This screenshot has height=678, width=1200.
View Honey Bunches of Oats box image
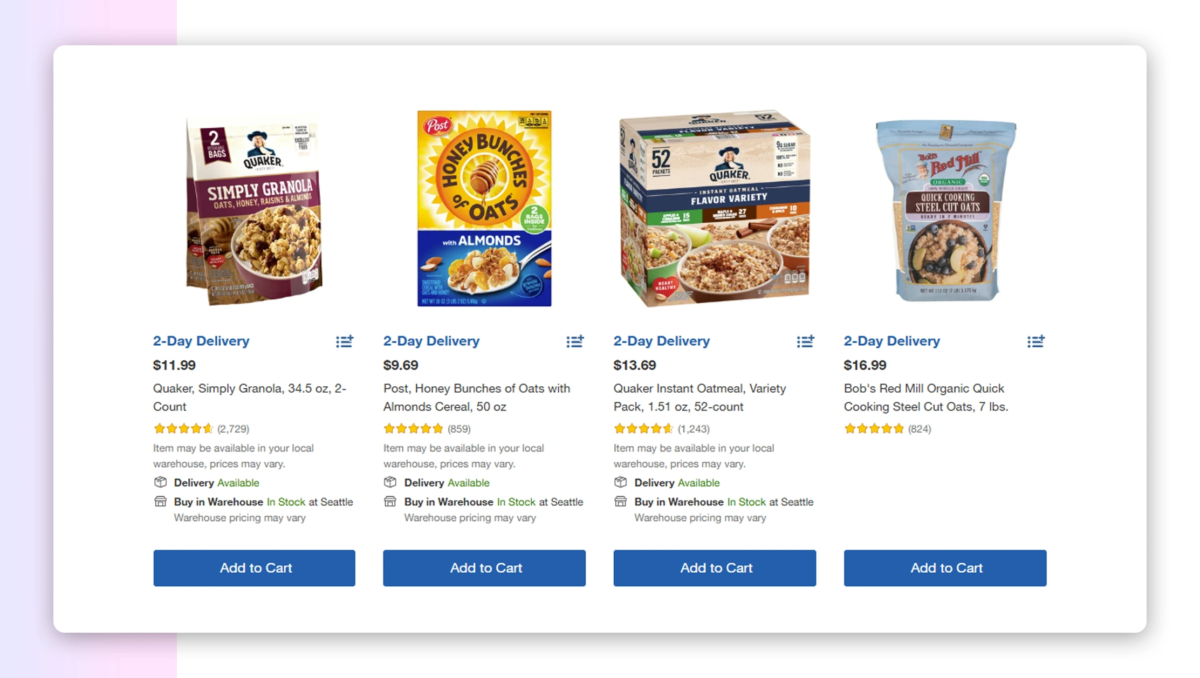pyautogui.click(x=484, y=209)
